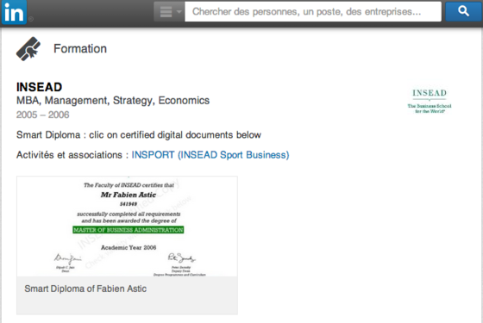483x323 pixels.
Task: Click Mr Fabien Astic name on certificate
Action: (x=129, y=195)
